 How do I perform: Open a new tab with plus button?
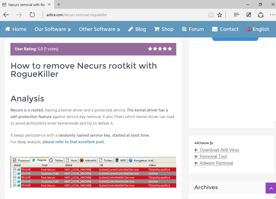click(59, 5)
